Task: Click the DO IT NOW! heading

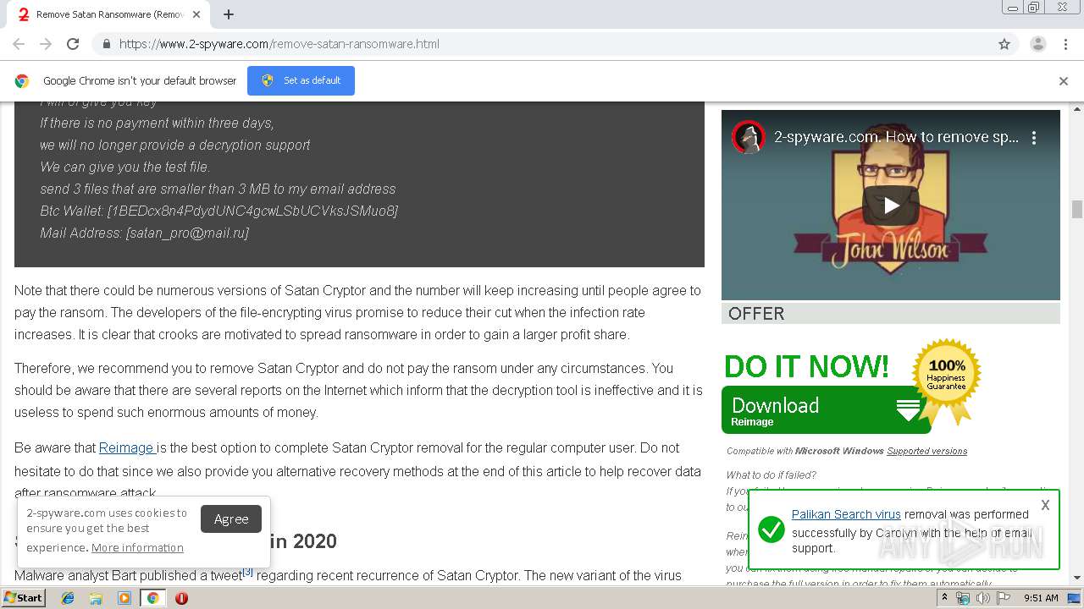Action: pyautogui.click(x=806, y=366)
